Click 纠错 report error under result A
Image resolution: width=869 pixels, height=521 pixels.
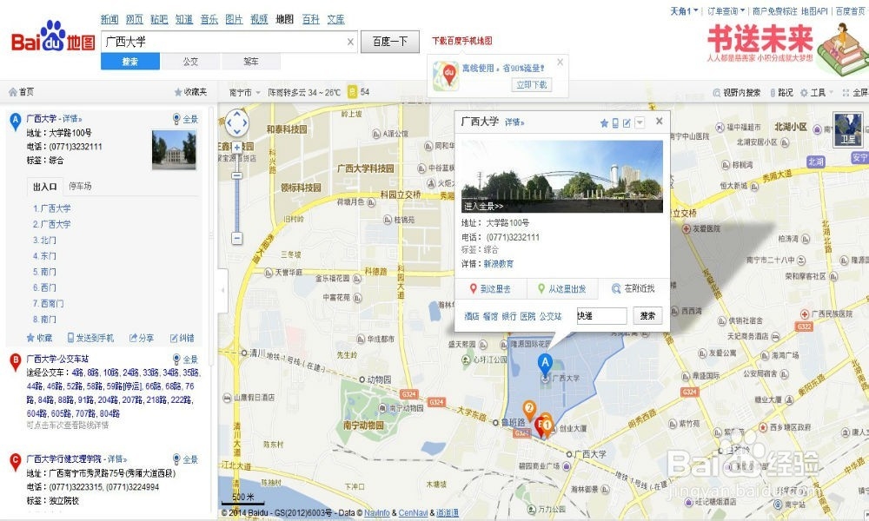[x=182, y=338]
